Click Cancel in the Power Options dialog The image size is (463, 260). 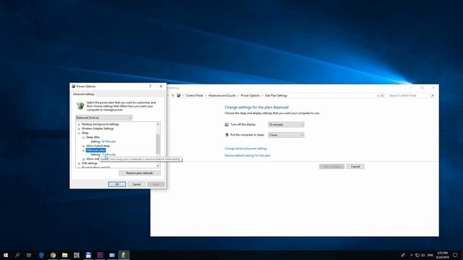coord(136,184)
